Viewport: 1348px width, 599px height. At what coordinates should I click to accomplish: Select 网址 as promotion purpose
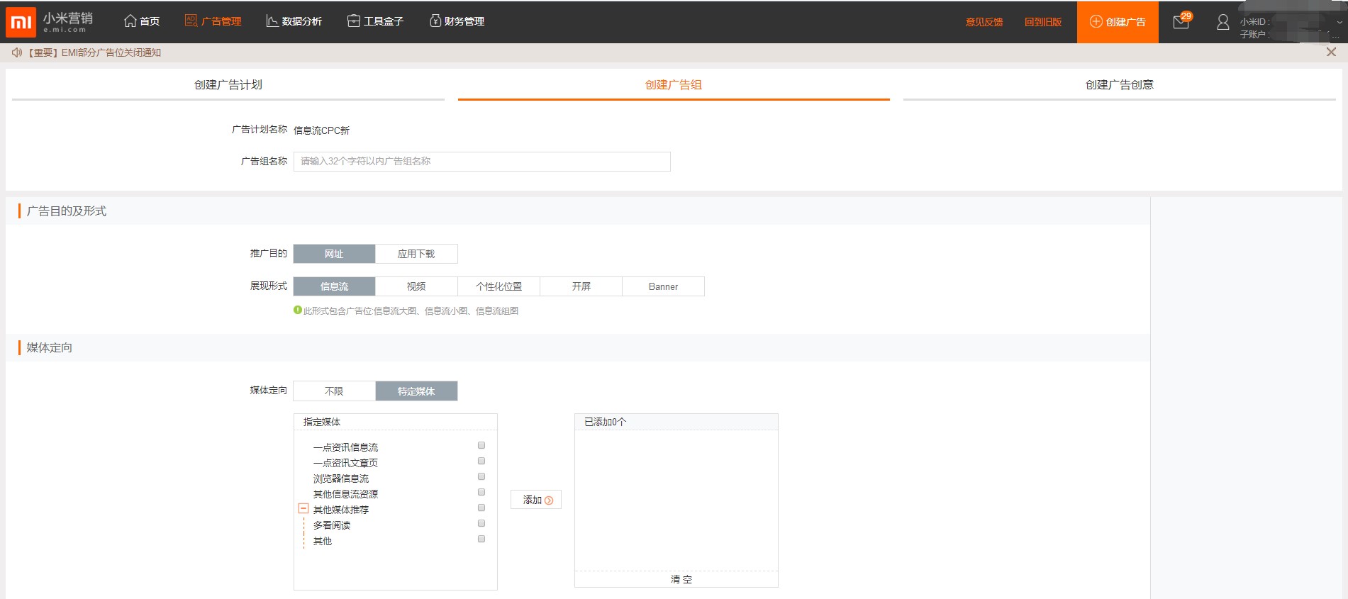[x=334, y=254]
